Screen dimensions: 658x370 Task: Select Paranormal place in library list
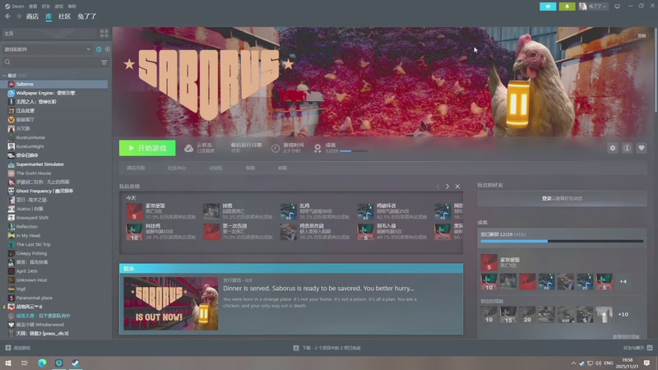click(34, 298)
